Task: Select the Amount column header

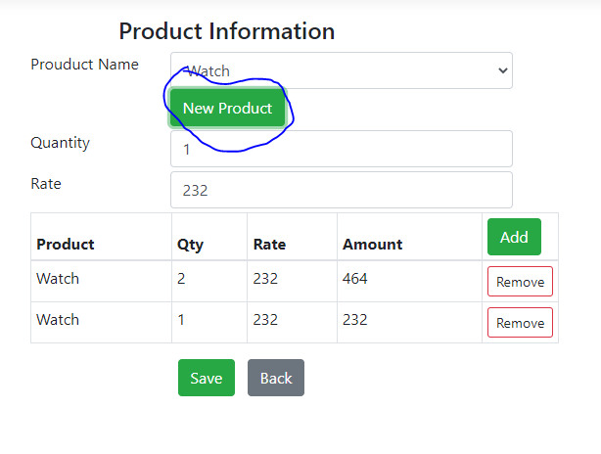Action: coord(373,245)
